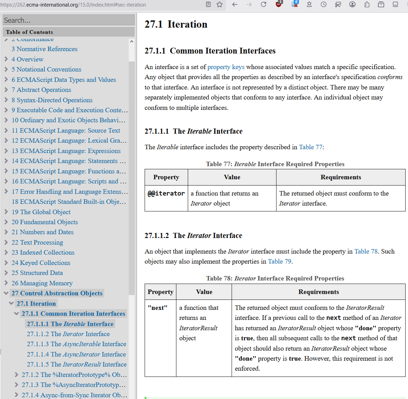Focus the Search field in the sidebar
The width and height of the screenshot is (408, 399).
tap(69, 20)
